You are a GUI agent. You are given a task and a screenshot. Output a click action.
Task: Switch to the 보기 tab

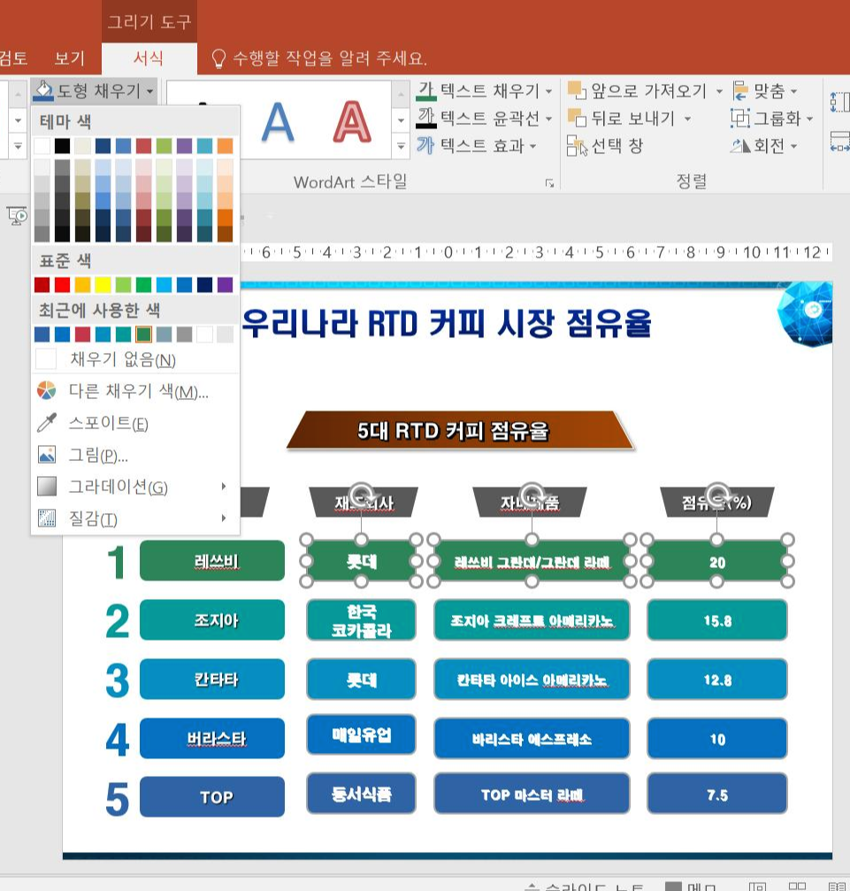tap(69, 58)
